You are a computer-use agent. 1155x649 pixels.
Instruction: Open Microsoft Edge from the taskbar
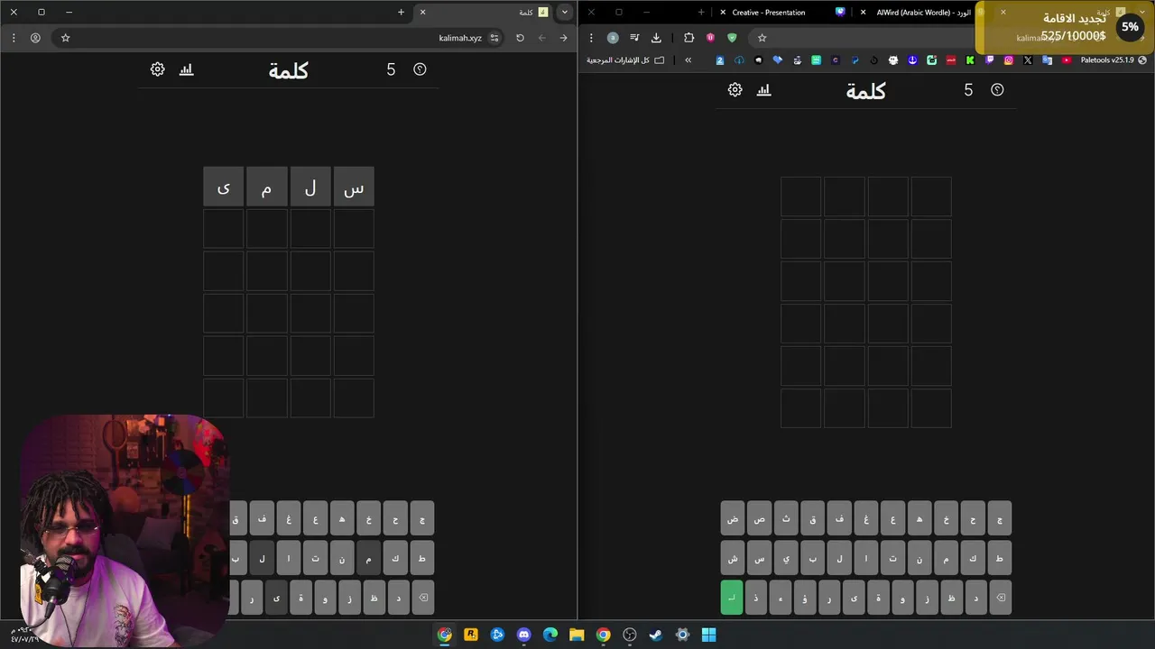click(550, 635)
